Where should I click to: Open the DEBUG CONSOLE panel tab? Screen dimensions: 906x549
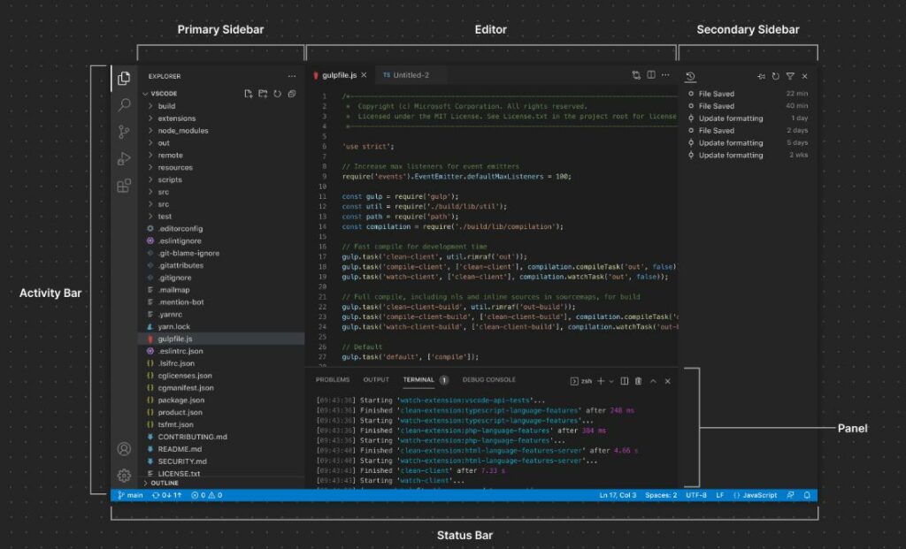pos(488,380)
